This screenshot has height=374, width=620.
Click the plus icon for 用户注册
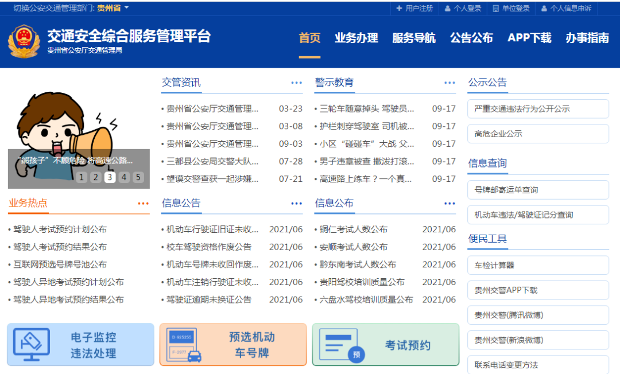point(400,9)
